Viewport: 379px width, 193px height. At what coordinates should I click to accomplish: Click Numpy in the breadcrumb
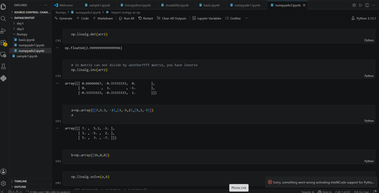60,12
